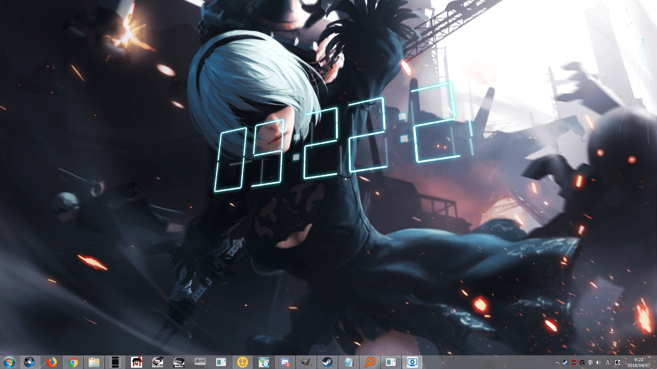Open Discord with notification badge

click(285, 362)
